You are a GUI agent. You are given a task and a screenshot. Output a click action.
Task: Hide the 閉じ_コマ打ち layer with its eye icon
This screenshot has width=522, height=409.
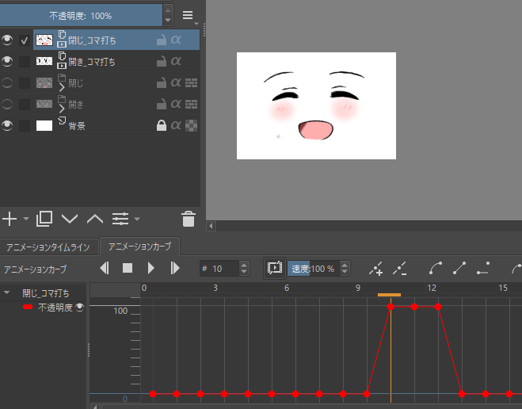point(8,40)
